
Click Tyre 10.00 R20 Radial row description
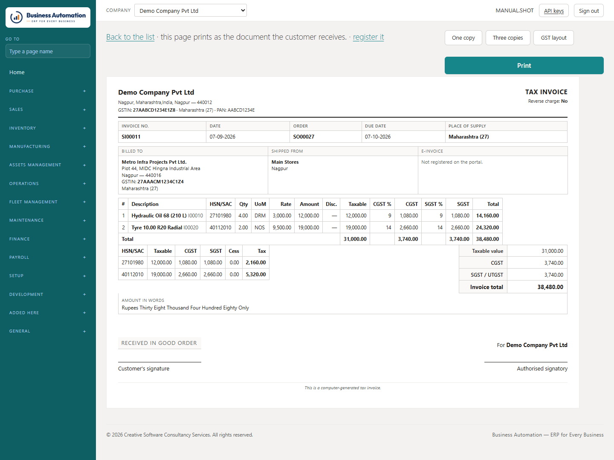tap(157, 228)
